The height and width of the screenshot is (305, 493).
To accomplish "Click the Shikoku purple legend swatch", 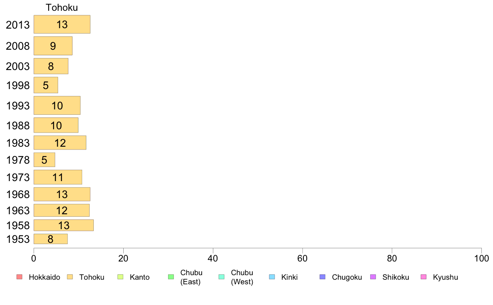I will 373,277.
